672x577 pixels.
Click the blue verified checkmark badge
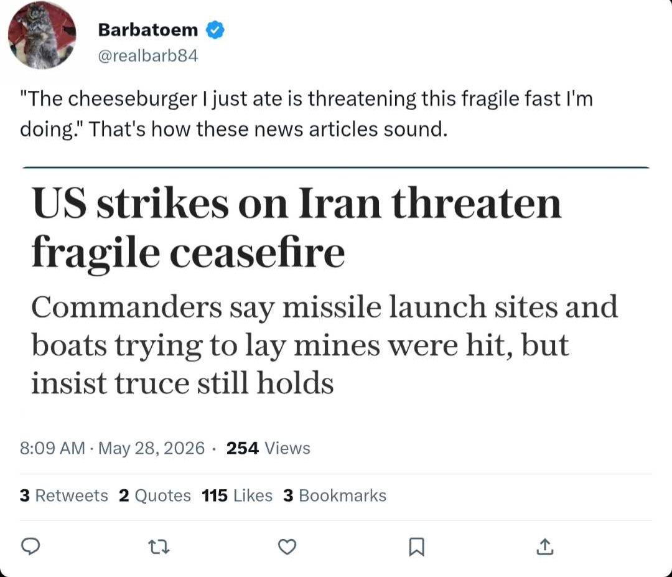pyautogui.click(x=215, y=30)
